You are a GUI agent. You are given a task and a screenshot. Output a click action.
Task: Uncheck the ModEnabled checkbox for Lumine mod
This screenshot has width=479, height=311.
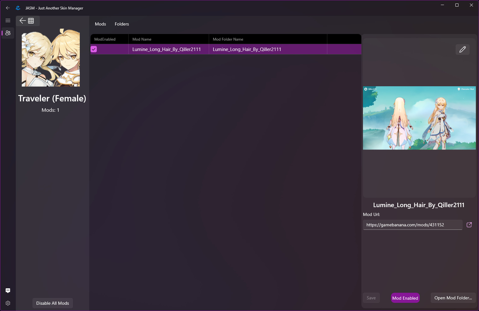[x=94, y=49]
